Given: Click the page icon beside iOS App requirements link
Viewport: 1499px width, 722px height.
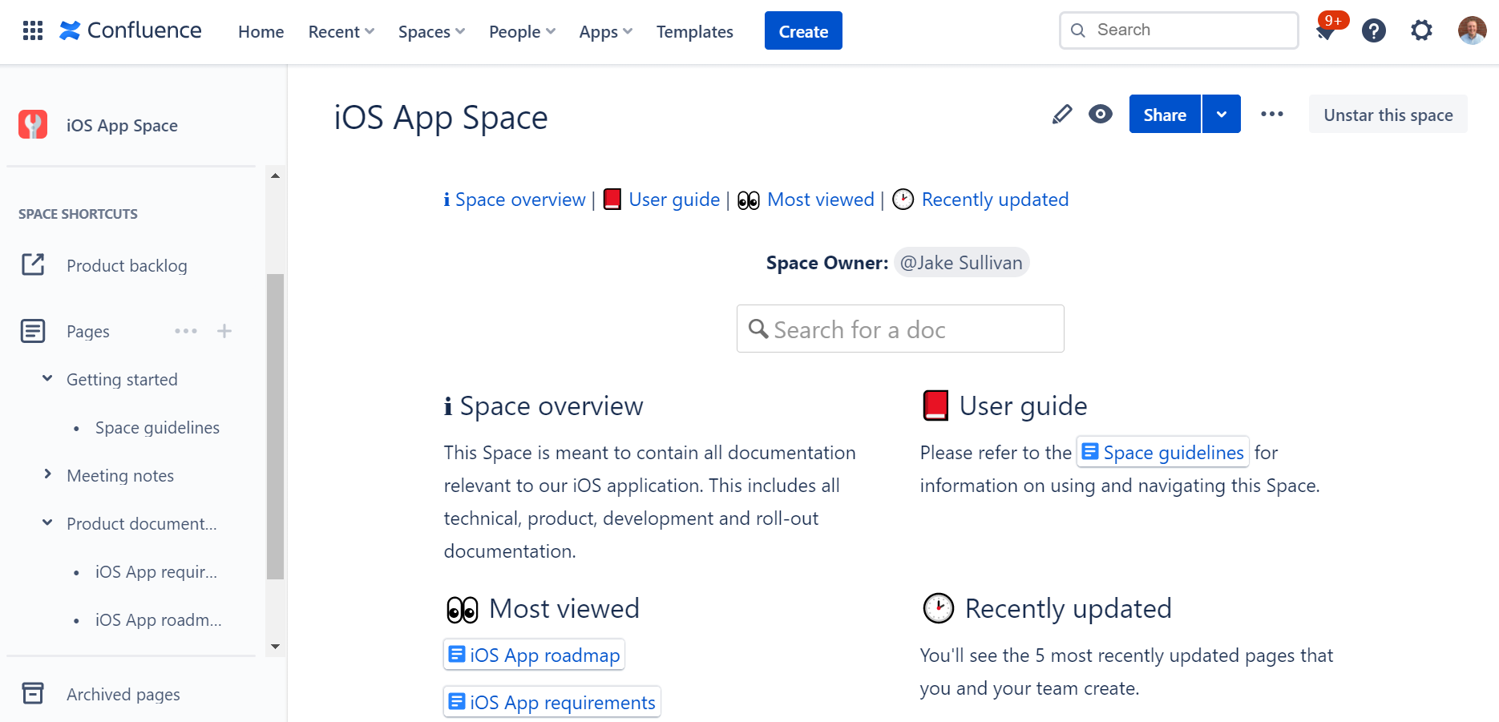Looking at the screenshot, I should [457, 702].
